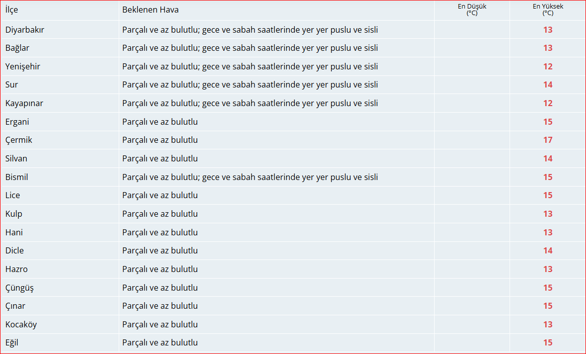This screenshot has height=354, width=586.
Task: Click the Dicle forecast text
Action: [x=160, y=250]
